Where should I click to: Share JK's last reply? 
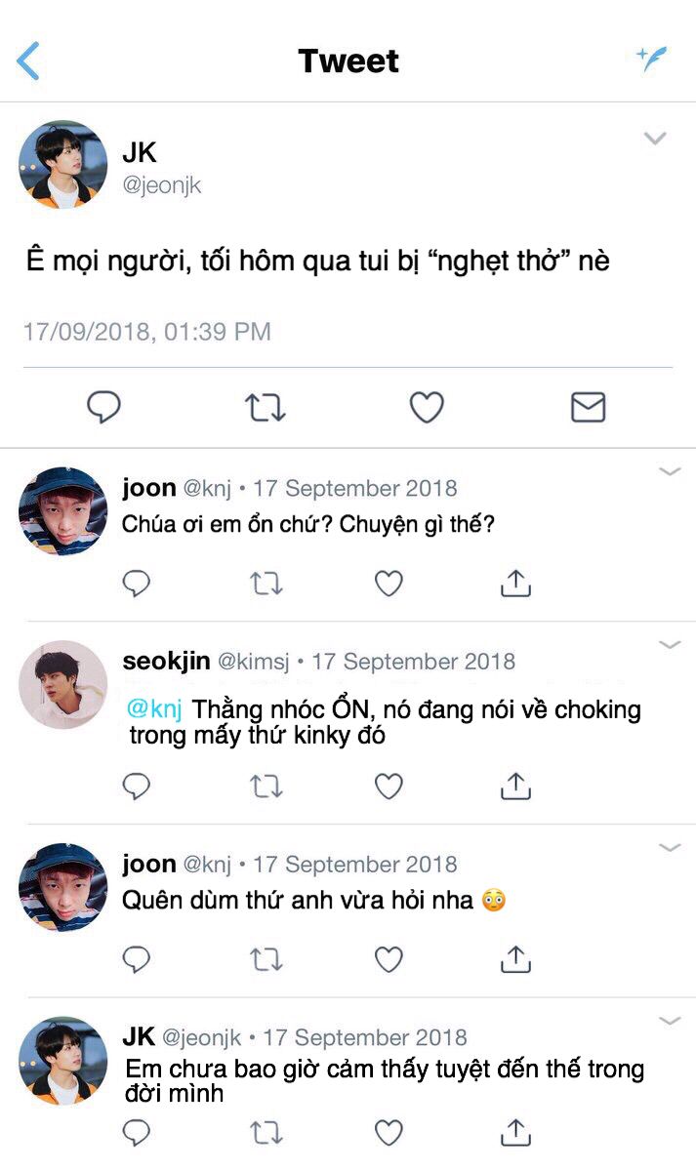(514, 1132)
